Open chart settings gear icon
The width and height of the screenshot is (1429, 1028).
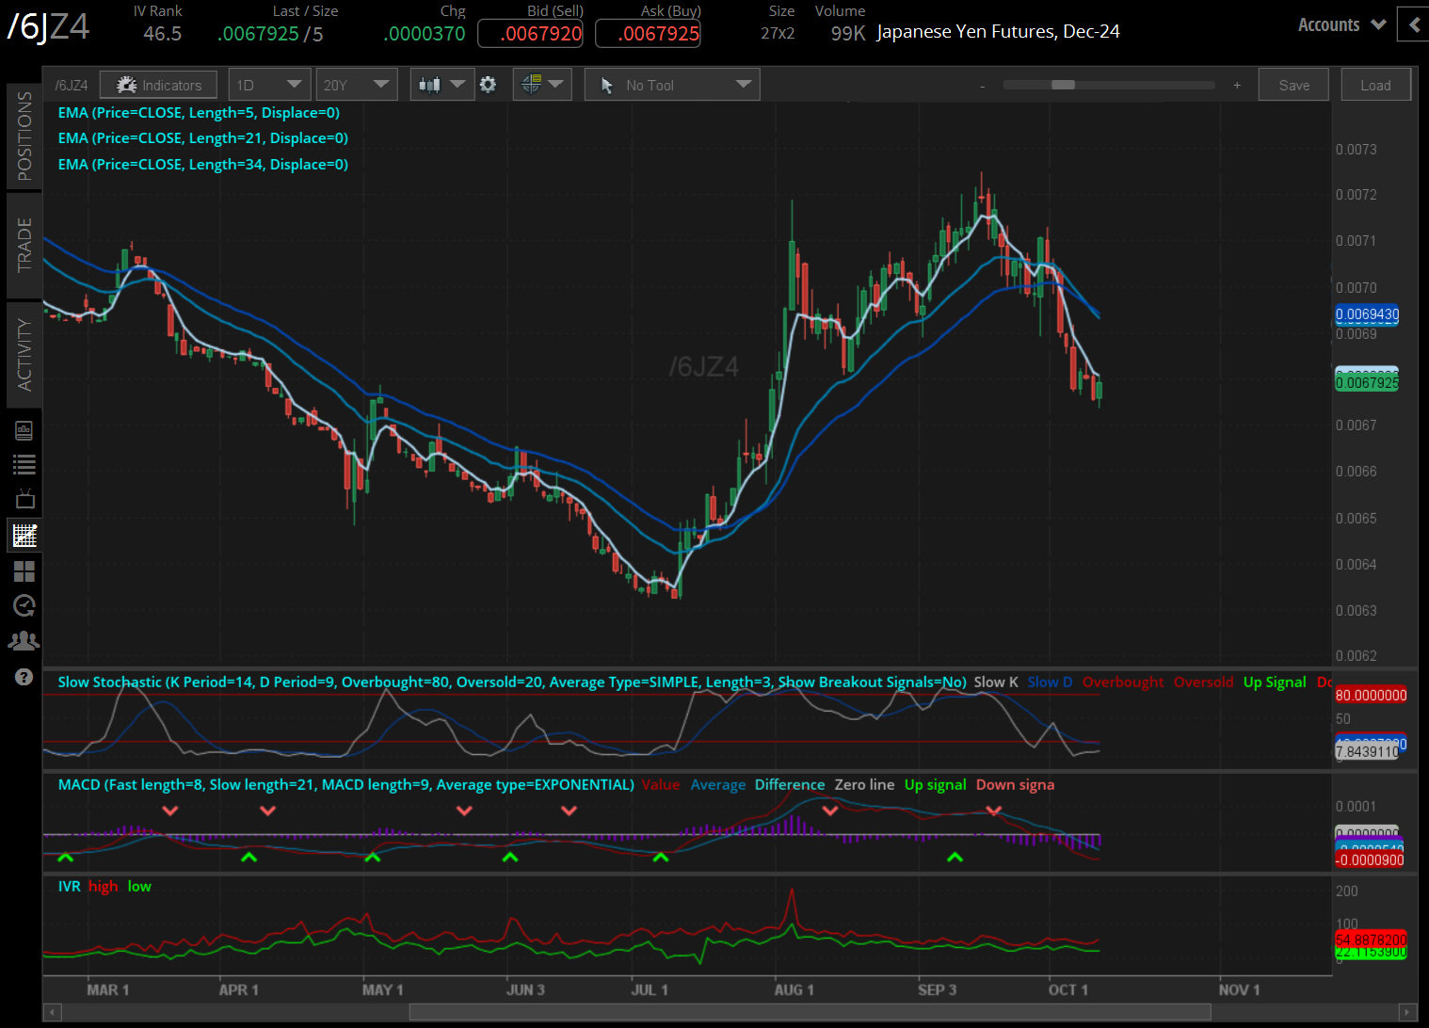[488, 85]
